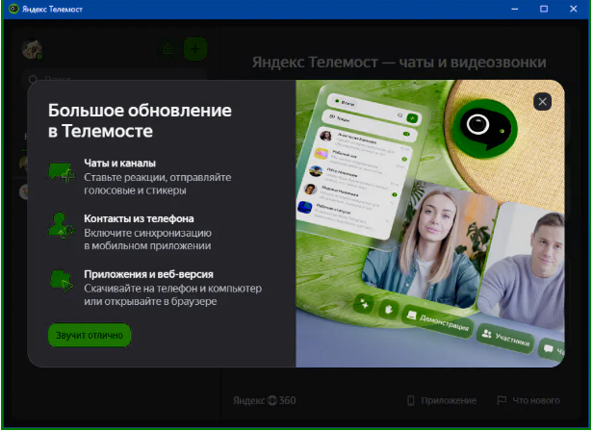Click the 'Включите синхронизацию в мобильном приложении' text

point(147,240)
